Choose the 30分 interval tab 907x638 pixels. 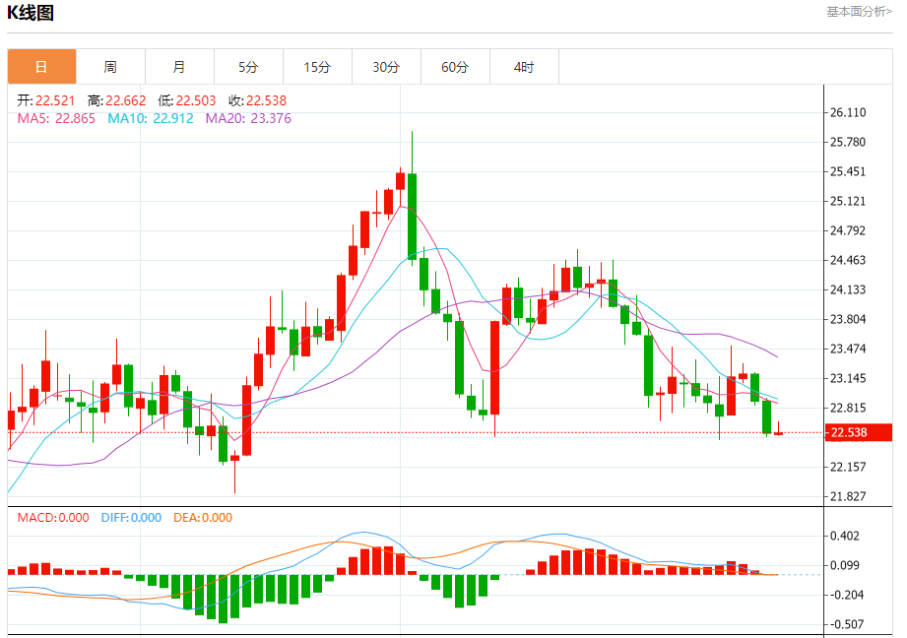tap(386, 67)
